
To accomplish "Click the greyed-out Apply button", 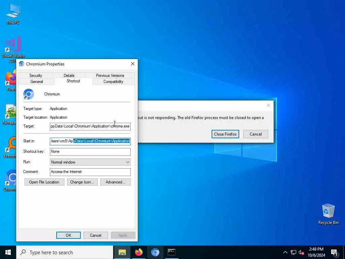I will point(123,235).
